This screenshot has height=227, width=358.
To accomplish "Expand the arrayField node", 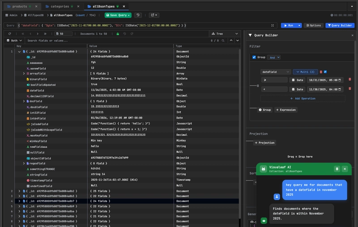I will click(x=24, y=73).
